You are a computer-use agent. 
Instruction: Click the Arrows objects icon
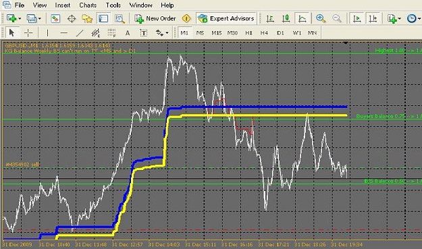tap(159, 33)
